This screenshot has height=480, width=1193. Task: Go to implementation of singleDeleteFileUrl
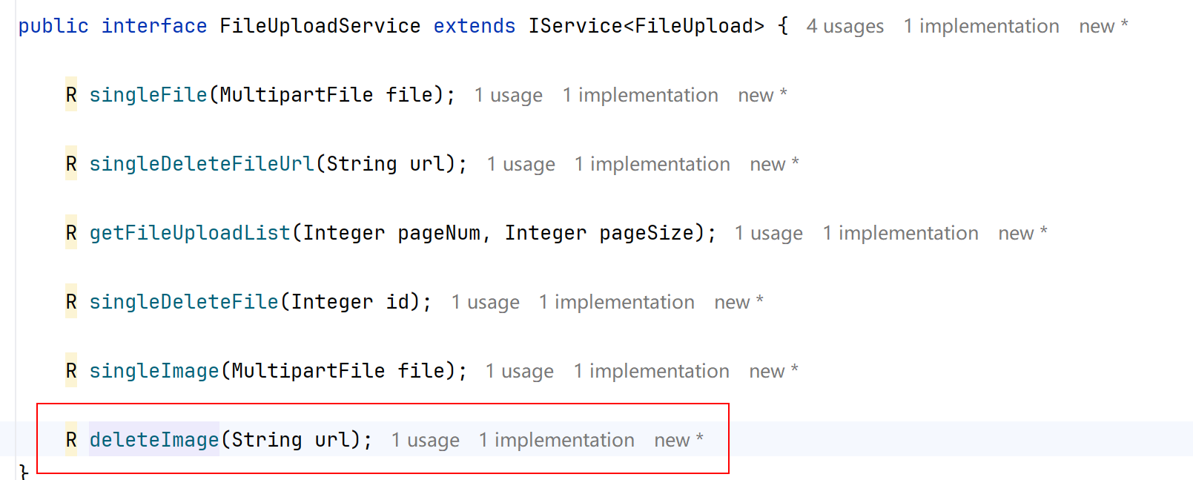652,165
